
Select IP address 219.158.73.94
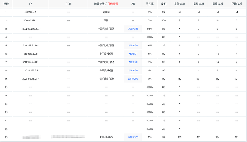(x=30, y=45)
